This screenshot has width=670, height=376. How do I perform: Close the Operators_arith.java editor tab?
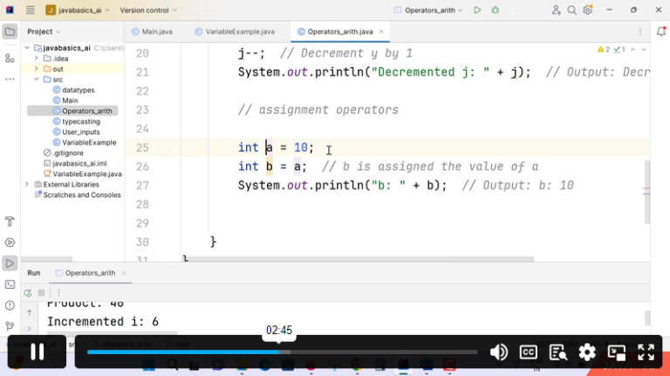pos(381,31)
